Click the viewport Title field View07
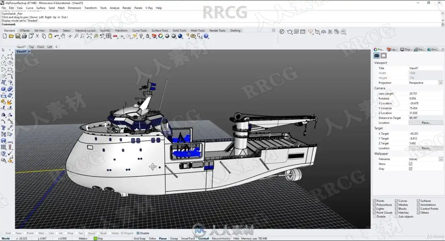The height and width of the screenshot is (241, 445). (x=426, y=68)
